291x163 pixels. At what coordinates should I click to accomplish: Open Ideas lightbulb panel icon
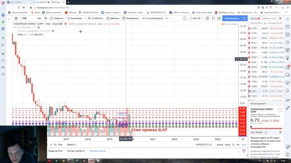tap(287, 58)
